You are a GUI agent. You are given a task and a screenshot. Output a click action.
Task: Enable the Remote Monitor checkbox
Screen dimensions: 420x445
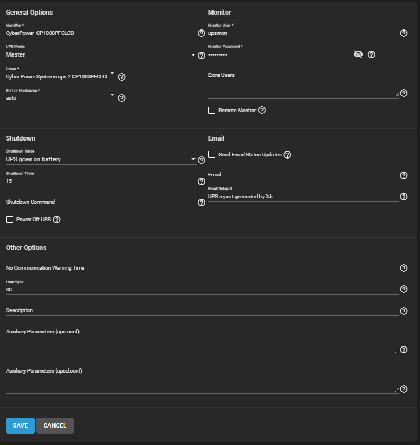coord(212,111)
